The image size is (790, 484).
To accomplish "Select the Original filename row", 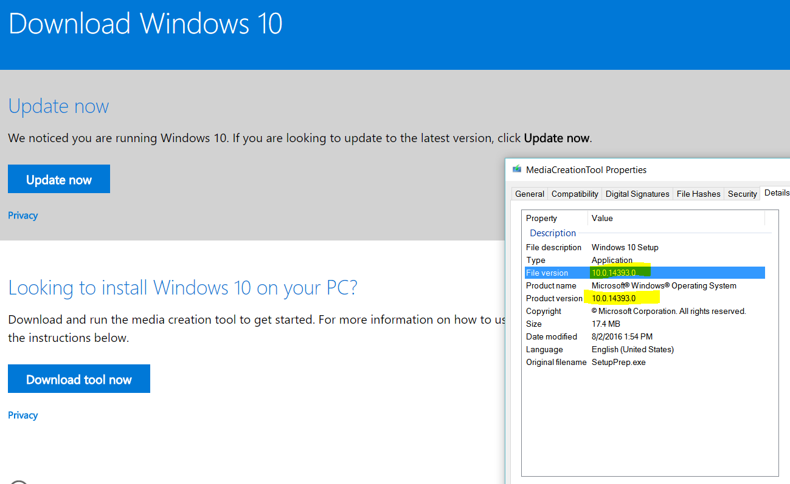I will [x=645, y=362].
